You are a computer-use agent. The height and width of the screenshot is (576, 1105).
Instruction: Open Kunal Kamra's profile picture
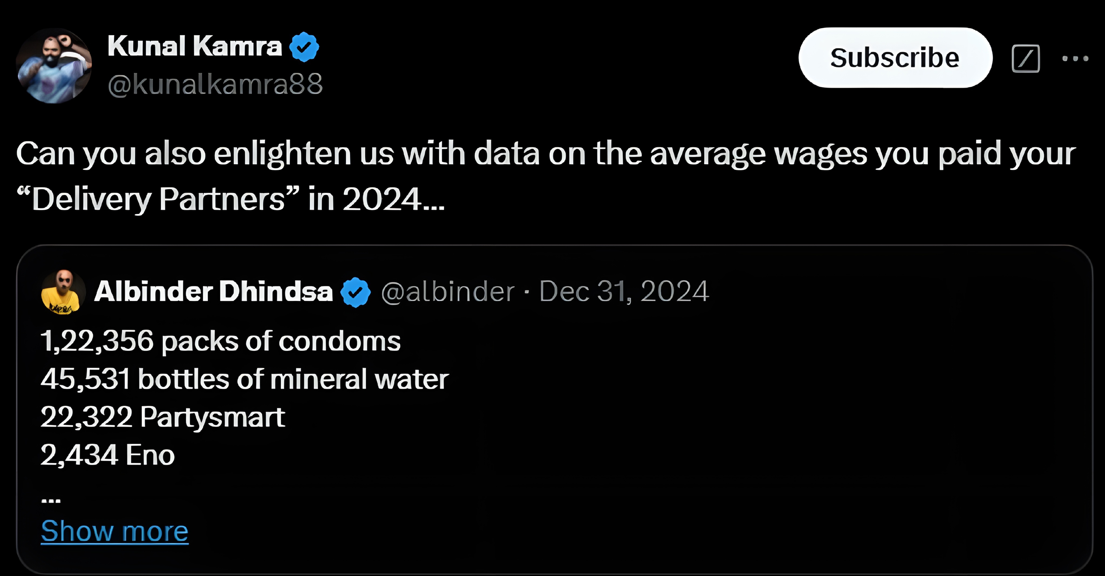coord(54,66)
